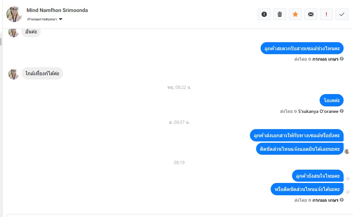Click the ลูกค้ายังสนใจไหมคะ message bubble

click(318, 176)
